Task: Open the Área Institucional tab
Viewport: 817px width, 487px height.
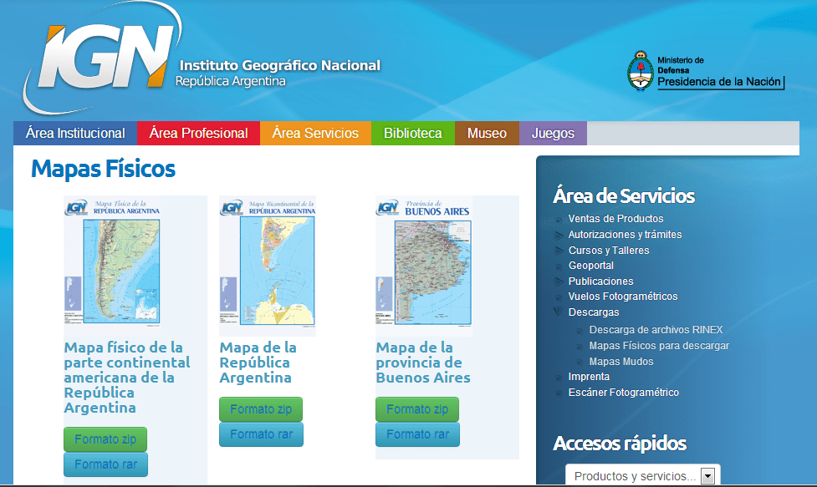Action: pos(74,132)
